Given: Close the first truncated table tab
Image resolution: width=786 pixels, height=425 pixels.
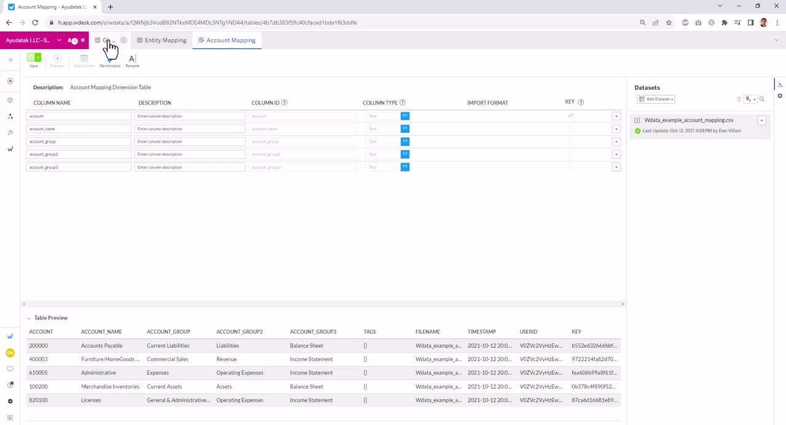Looking at the screenshot, I should 123,41.
